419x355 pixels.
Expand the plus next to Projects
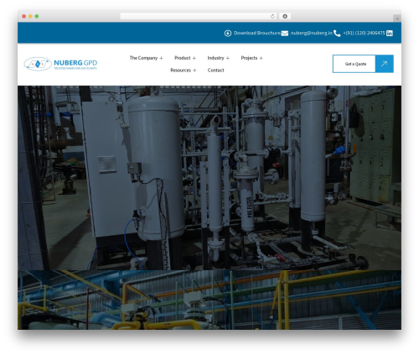(x=261, y=58)
